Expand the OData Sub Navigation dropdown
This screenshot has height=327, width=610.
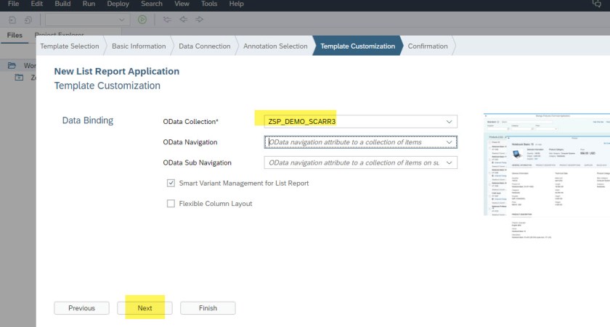pyautogui.click(x=450, y=163)
